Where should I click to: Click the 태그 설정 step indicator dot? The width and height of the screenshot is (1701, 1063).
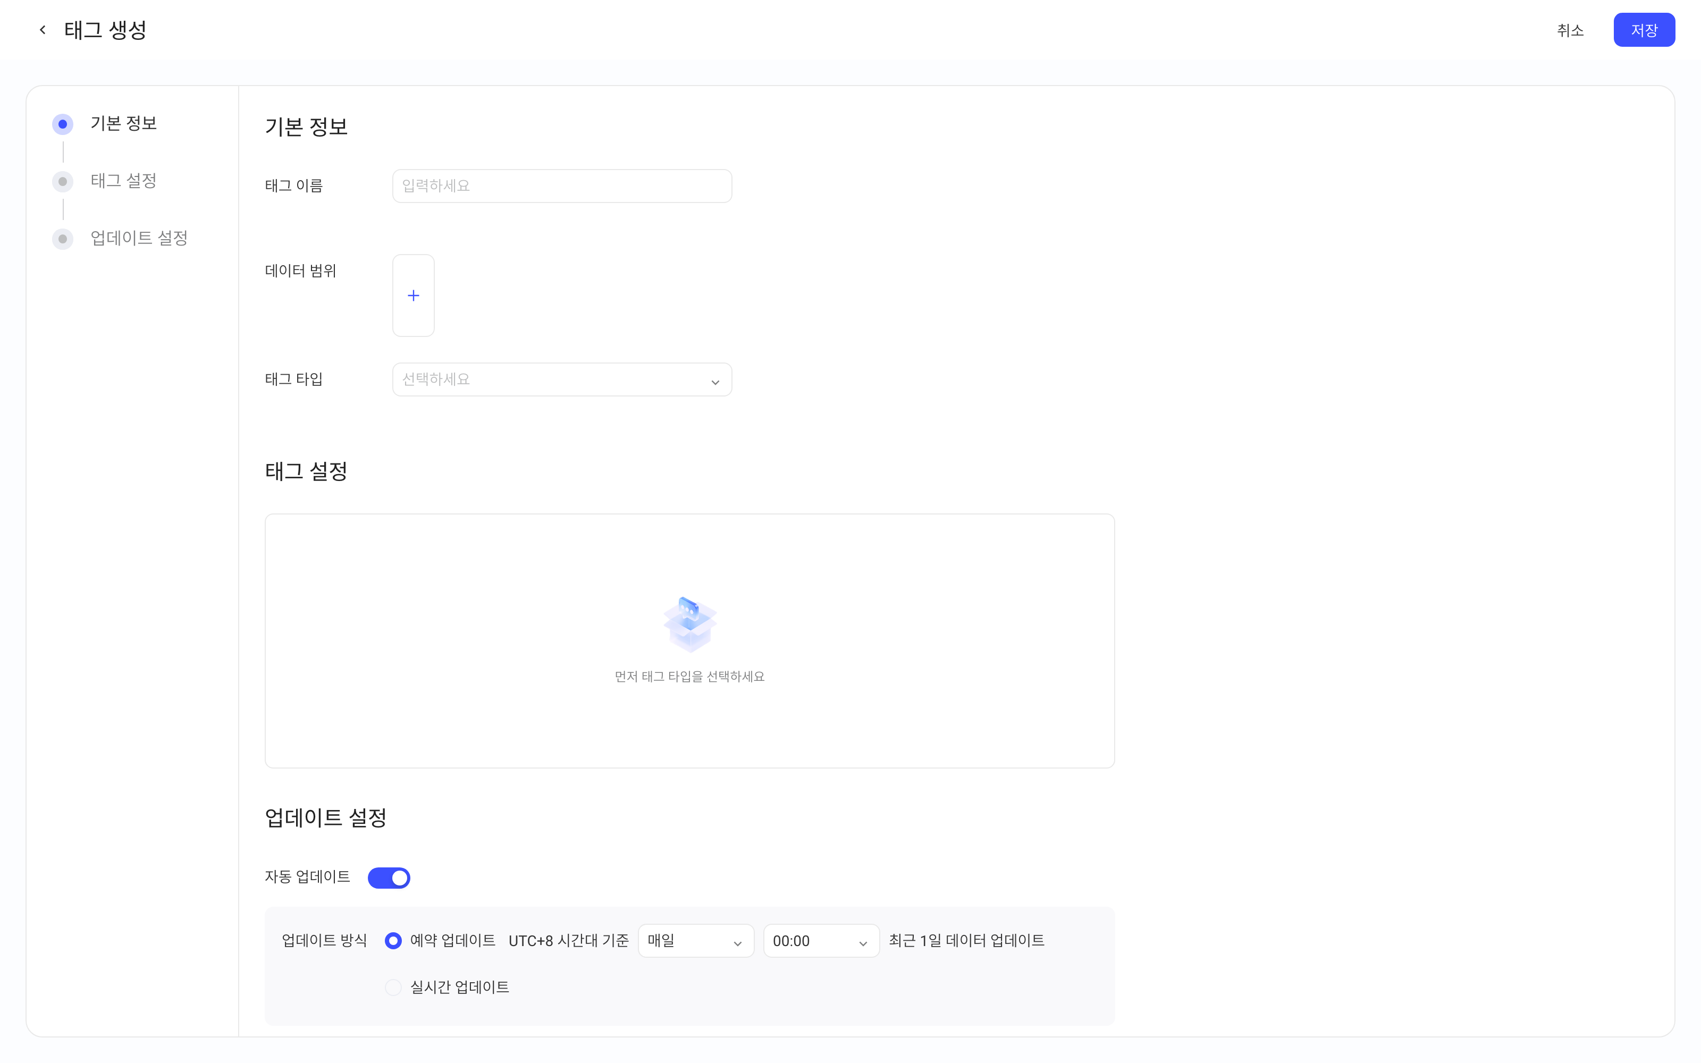click(x=63, y=181)
